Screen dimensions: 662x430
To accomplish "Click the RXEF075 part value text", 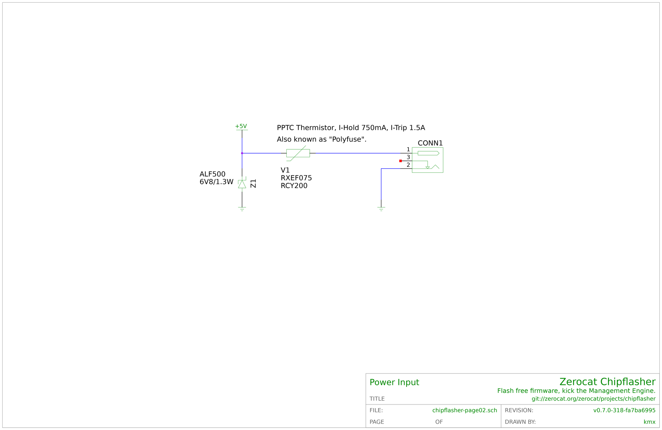I will click(296, 178).
